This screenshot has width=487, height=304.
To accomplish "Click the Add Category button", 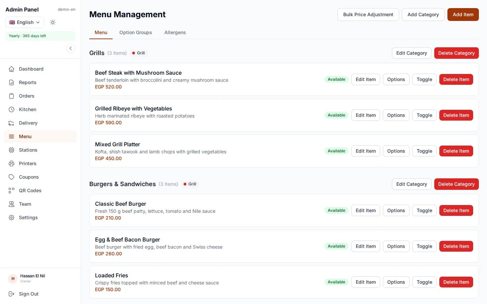I will pos(423,15).
